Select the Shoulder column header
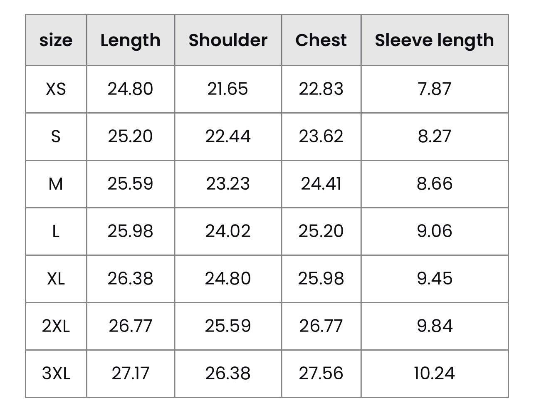 (x=228, y=40)
